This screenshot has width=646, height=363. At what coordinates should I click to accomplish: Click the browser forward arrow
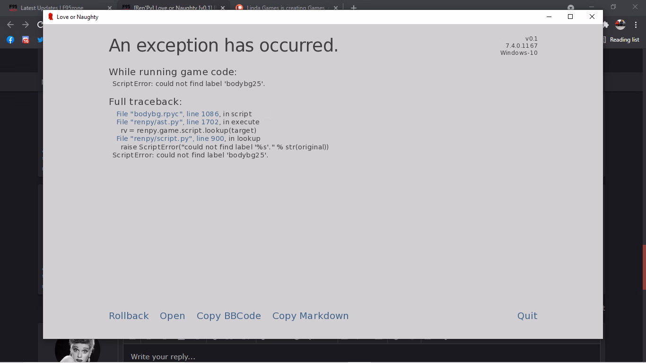(26, 25)
